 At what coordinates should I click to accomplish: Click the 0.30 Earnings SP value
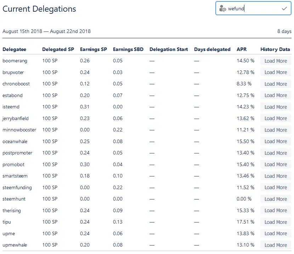tap(85, 164)
